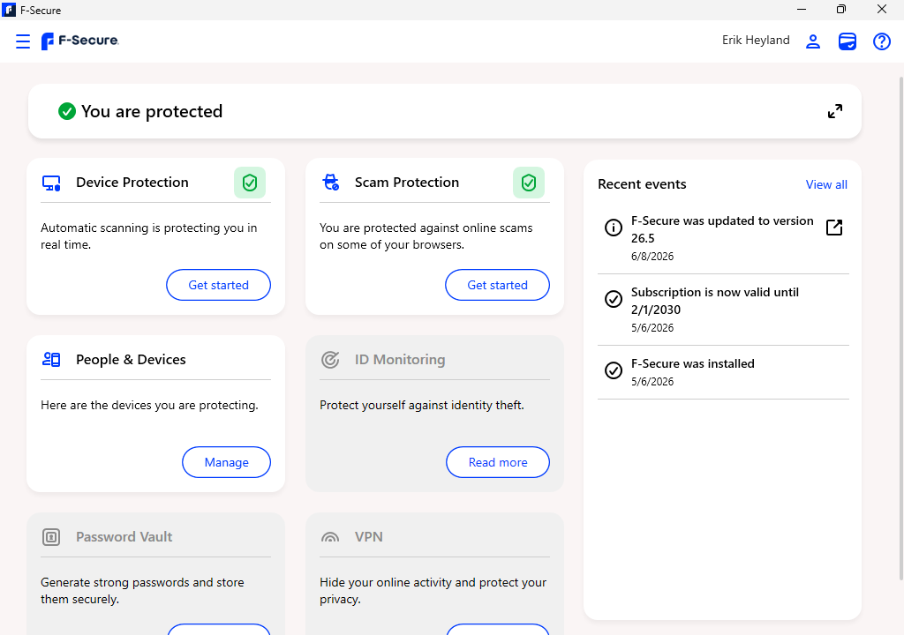Click Here are the devices description
This screenshot has width=904, height=635.
[149, 405]
